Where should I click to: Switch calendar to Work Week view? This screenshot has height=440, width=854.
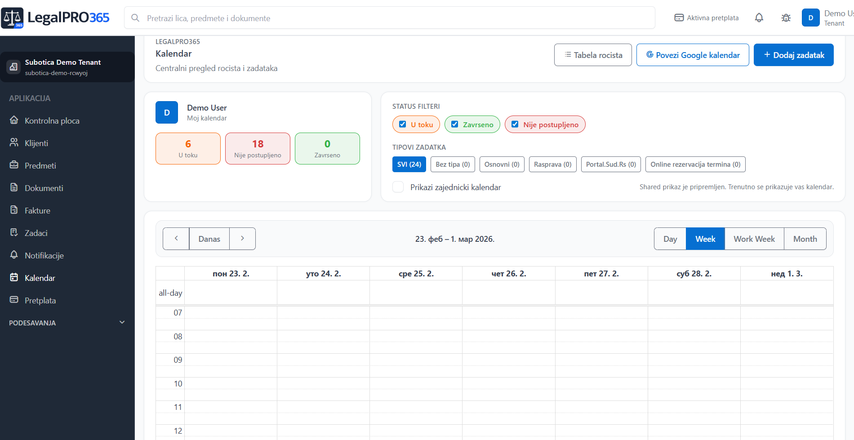click(754, 239)
